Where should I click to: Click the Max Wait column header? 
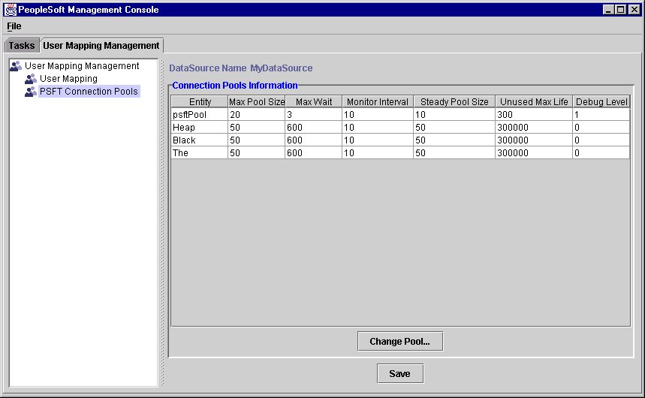click(x=313, y=101)
